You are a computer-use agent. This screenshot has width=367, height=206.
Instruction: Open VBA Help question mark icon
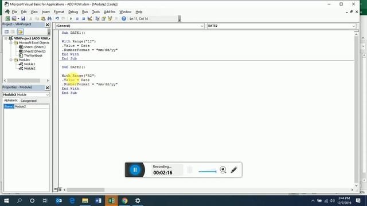tap(124, 18)
